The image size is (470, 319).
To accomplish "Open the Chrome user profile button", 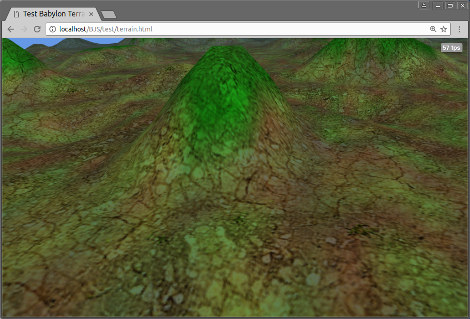I will tap(424, 5).
